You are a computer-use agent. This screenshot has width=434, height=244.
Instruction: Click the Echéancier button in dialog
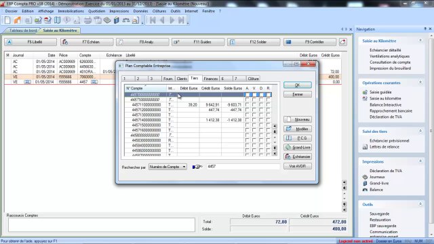pos(297,157)
